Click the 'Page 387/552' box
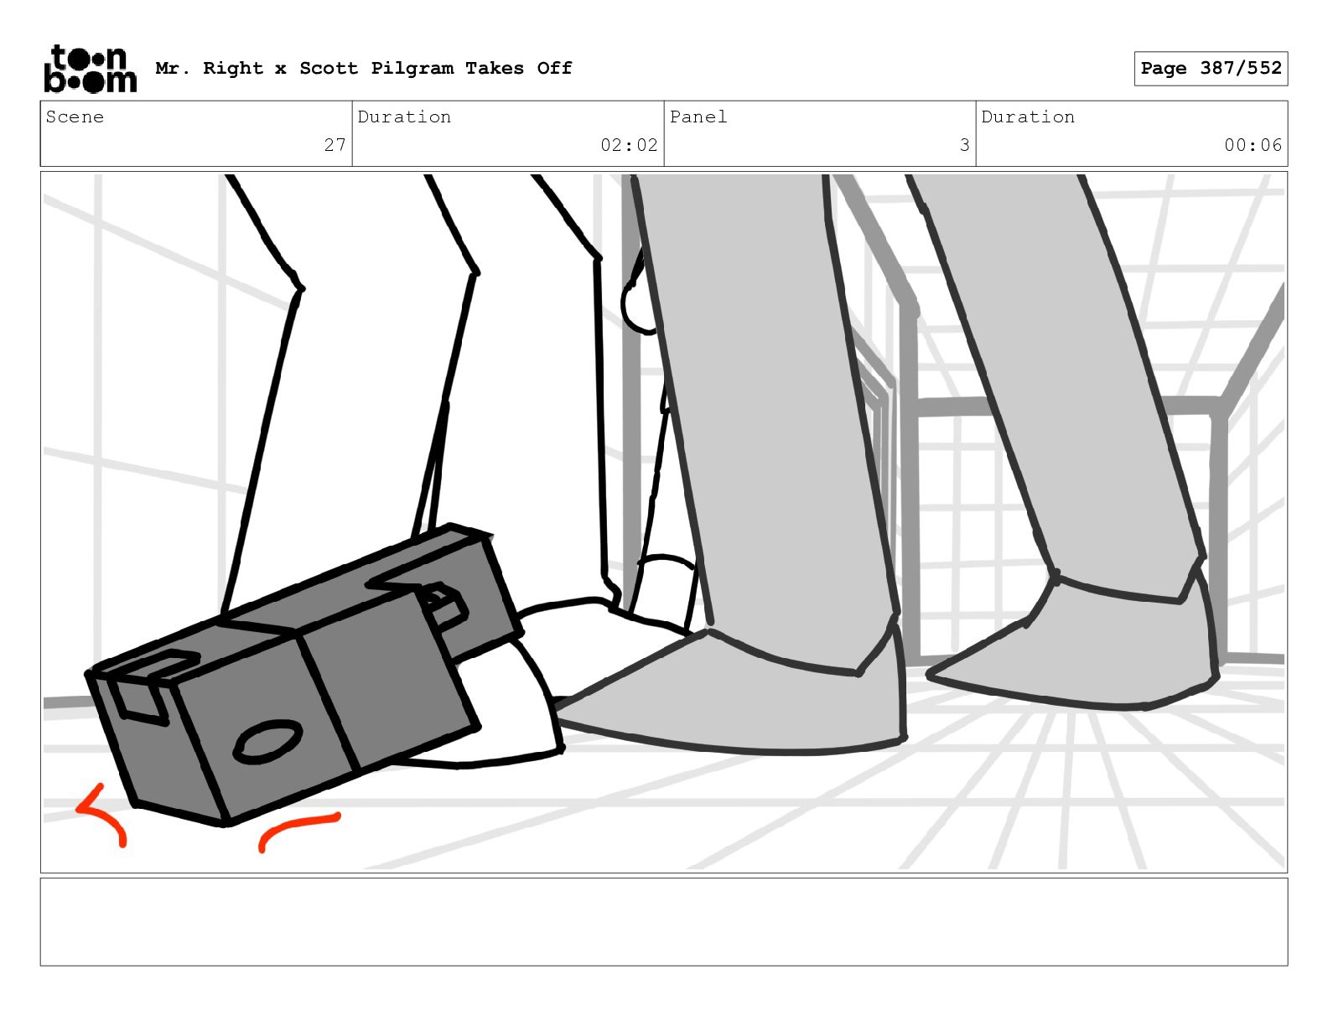The height and width of the screenshot is (1026, 1328). tap(1211, 68)
